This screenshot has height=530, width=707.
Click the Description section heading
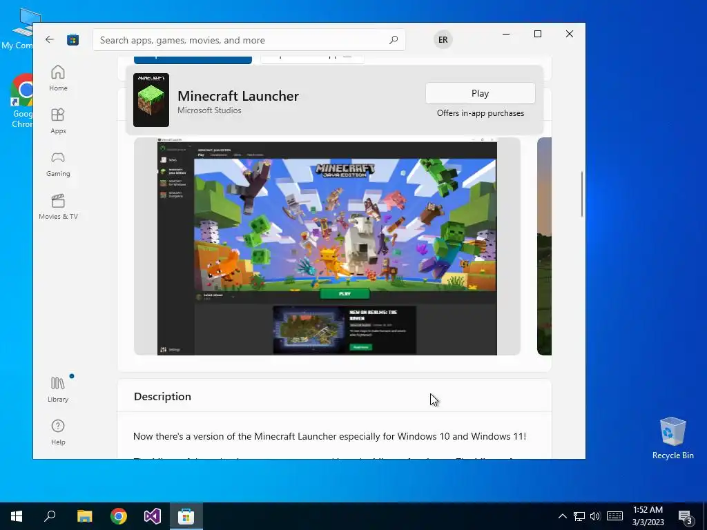[x=162, y=397]
